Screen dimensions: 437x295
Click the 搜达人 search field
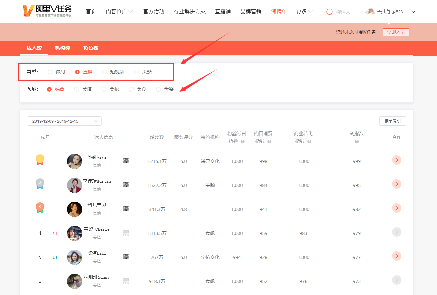click(343, 12)
